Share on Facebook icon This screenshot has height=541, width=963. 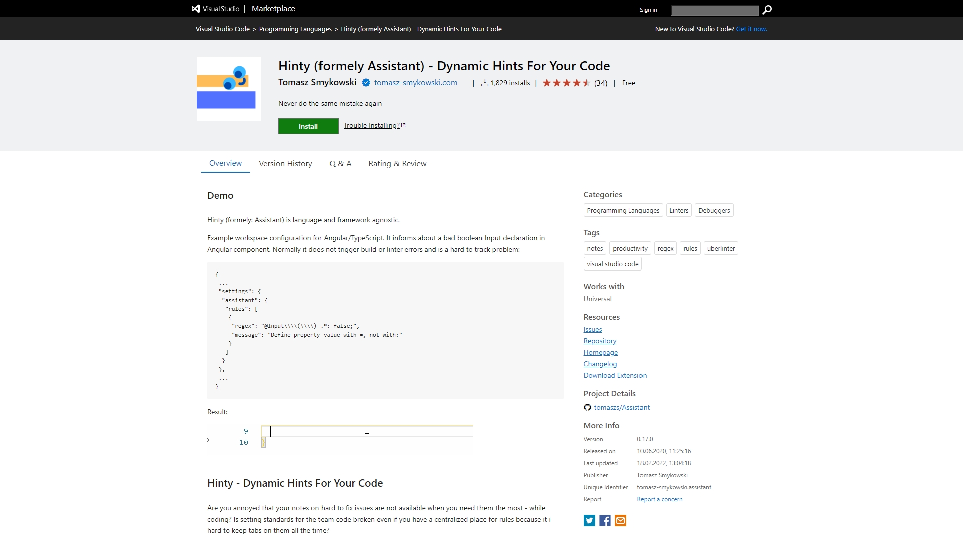[605, 521]
